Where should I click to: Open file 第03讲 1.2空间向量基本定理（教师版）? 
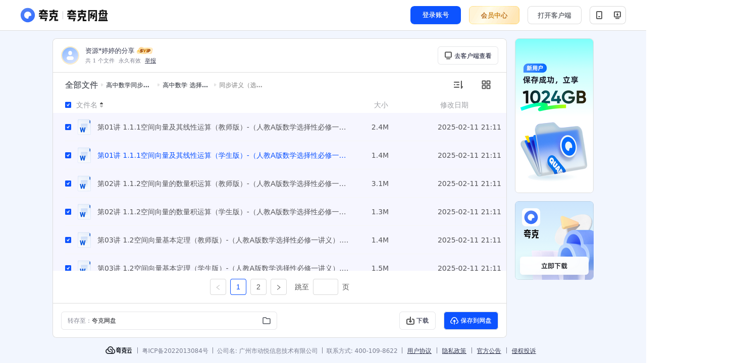pyautogui.click(x=223, y=240)
